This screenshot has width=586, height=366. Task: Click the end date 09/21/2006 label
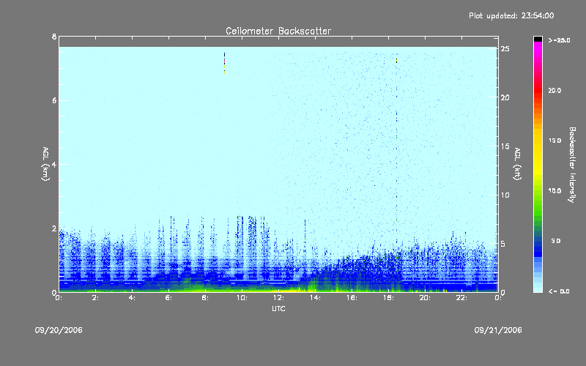[x=498, y=330]
